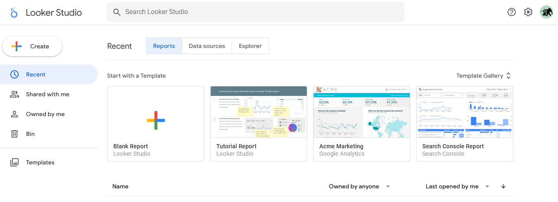Click Search Console subtitle under Search Console Report

[x=443, y=154]
